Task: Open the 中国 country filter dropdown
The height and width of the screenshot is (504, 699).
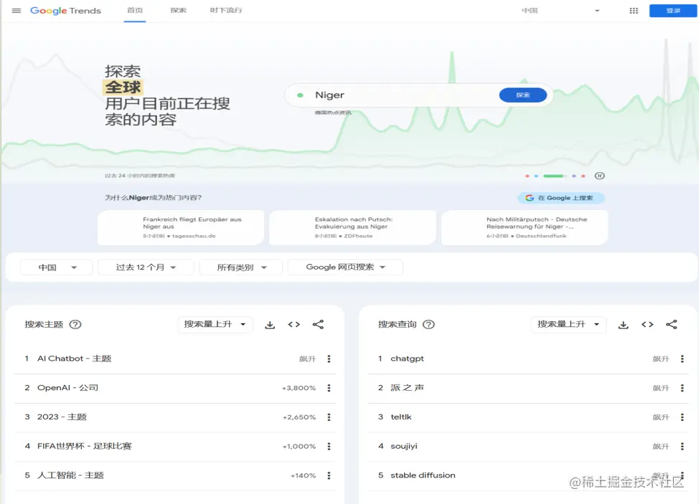Action: pyautogui.click(x=57, y=267)
